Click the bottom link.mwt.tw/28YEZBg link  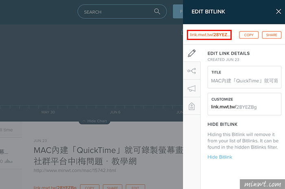click(55, 187)
